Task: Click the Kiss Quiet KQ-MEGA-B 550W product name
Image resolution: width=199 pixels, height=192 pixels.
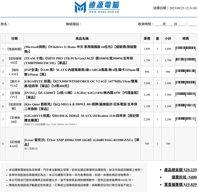Action: (81, 106)
